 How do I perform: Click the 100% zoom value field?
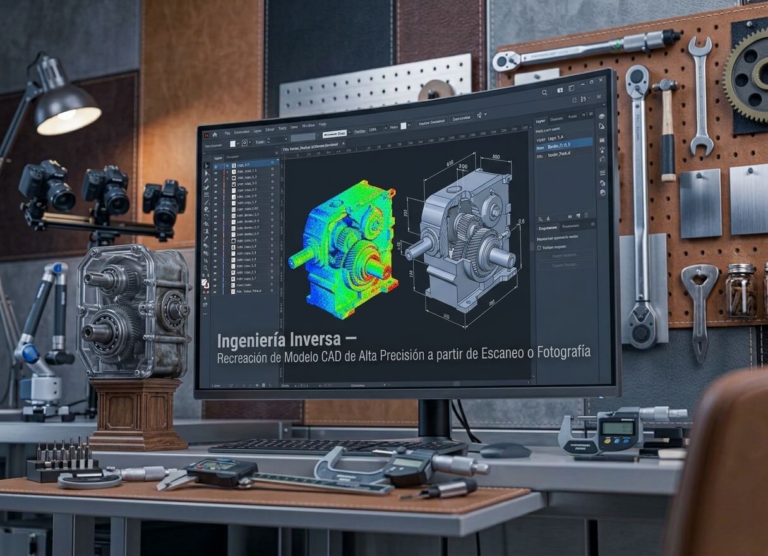(373, 130)
